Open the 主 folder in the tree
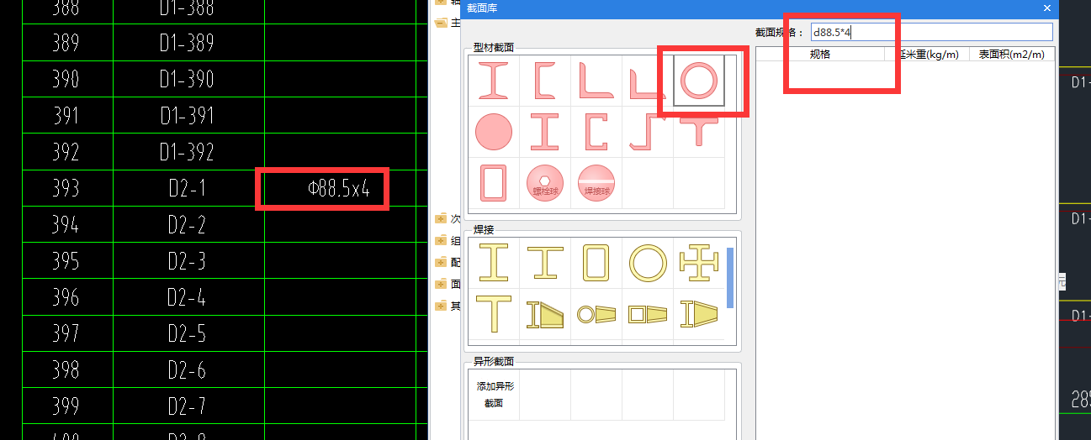The width and height of the screenshot is (1091, 440). click(441, 23)
